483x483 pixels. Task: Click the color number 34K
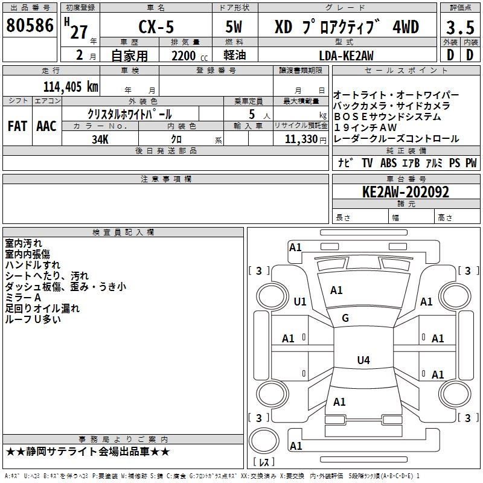(x=100, y=139)
